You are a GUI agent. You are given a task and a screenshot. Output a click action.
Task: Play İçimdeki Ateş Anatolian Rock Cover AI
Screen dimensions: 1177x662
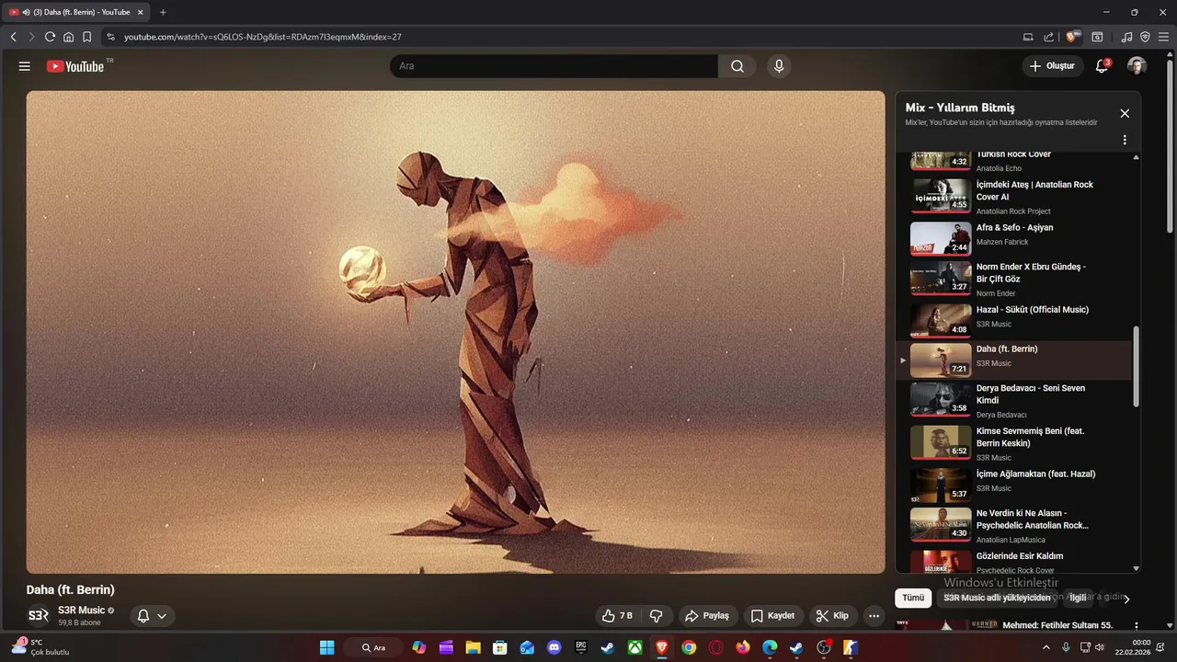pos(1014,196)
